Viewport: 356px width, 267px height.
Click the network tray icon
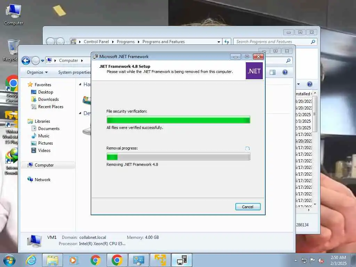[304, 260]
